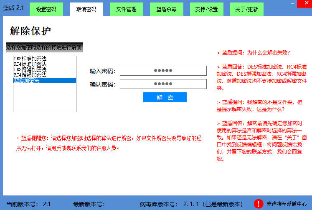Click the 蓝盾 2.1 title label
This screenshot has height=210, width=312.
tap(13, 8)
